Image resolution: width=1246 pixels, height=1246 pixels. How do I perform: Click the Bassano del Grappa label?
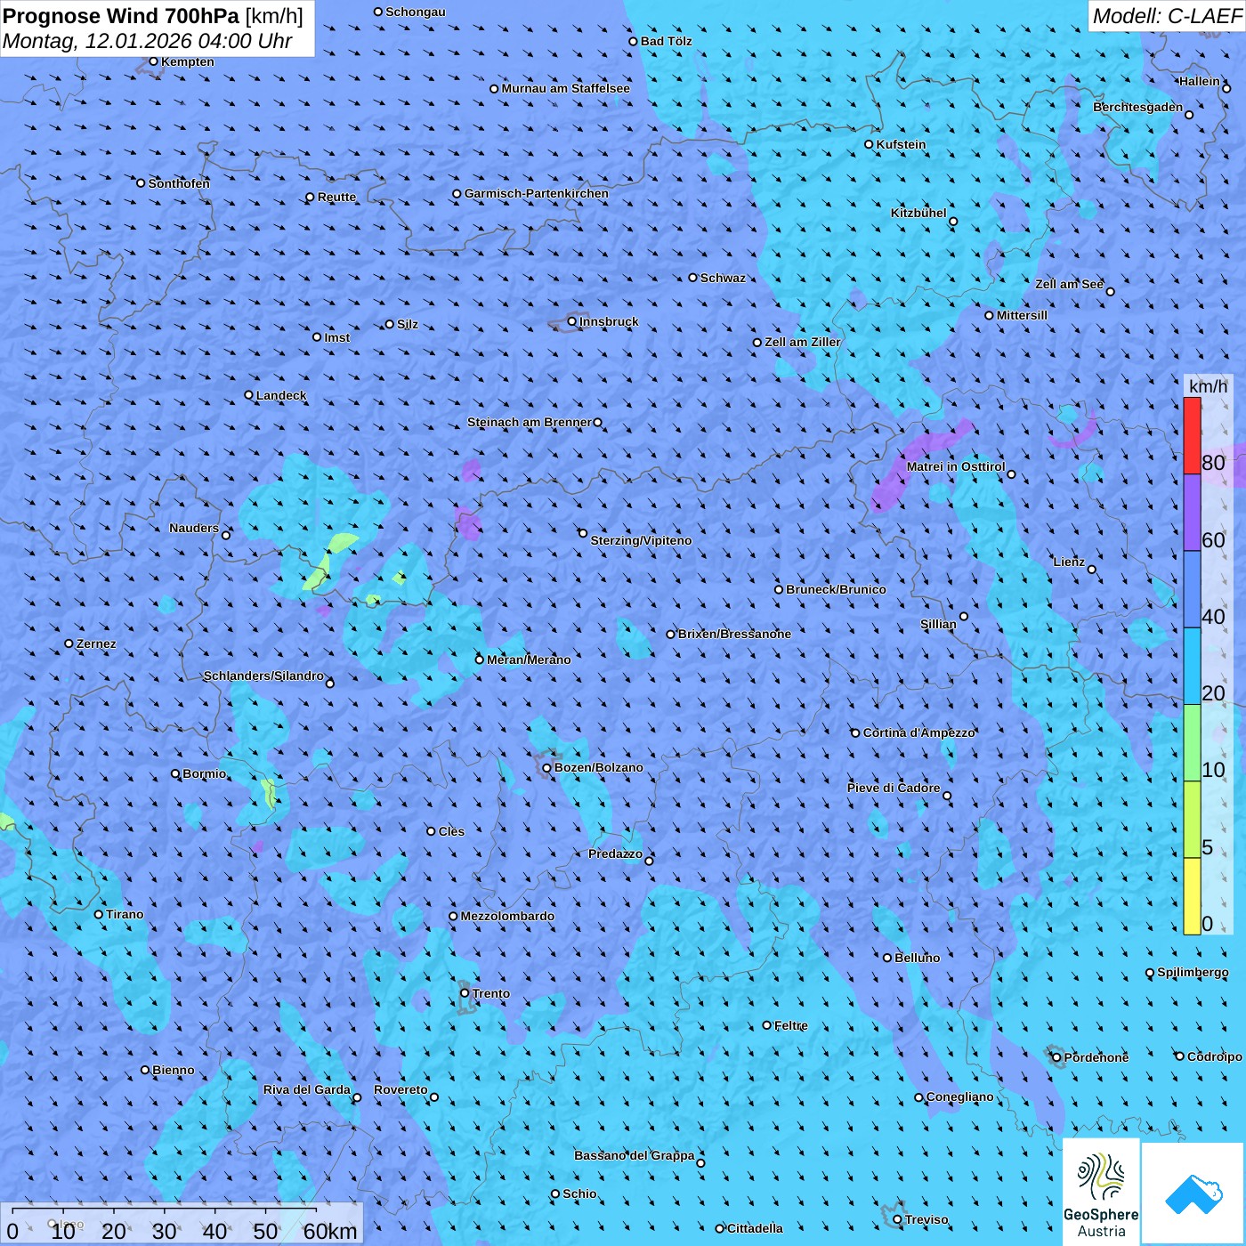[x=635, y=1155]
